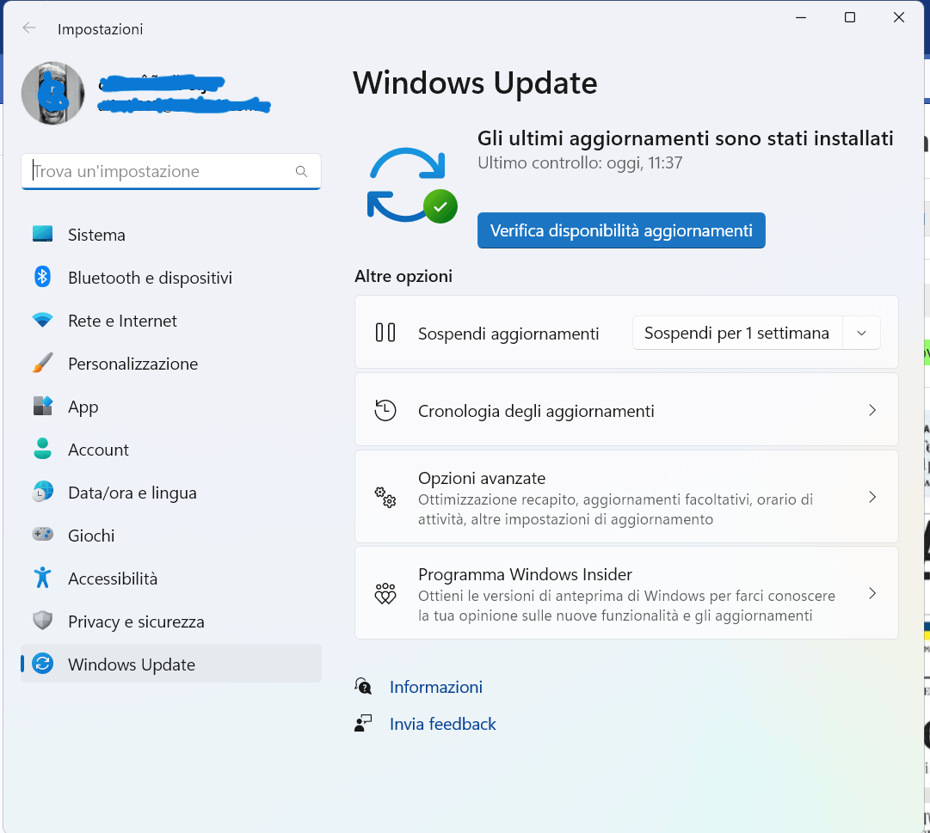Click the gears icon for Opzioni avanzate
Screen dimensions: 930x833
[x=385, y=497]
